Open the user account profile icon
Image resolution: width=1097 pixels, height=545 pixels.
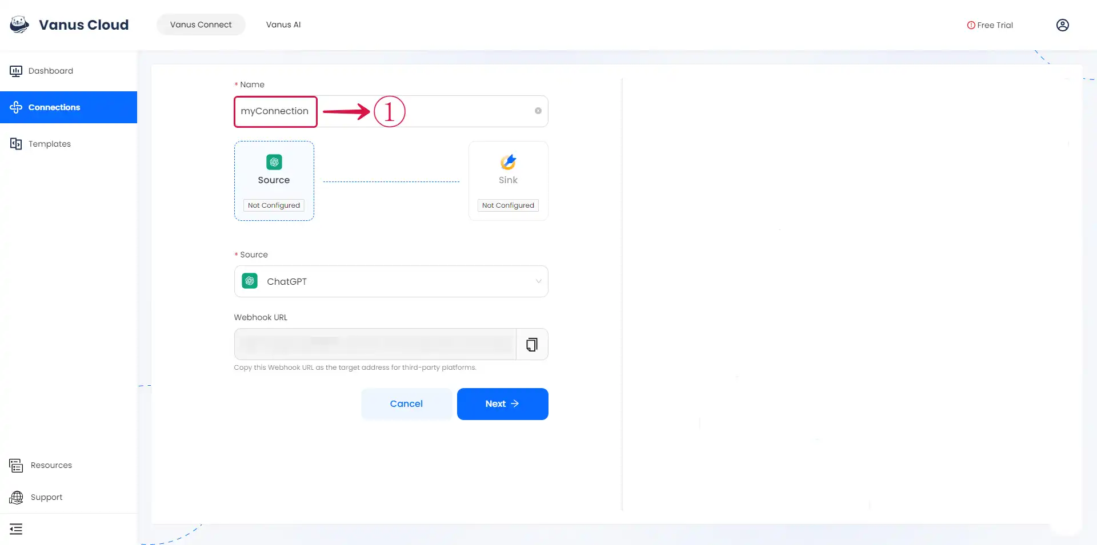[x=1062, y=25]
